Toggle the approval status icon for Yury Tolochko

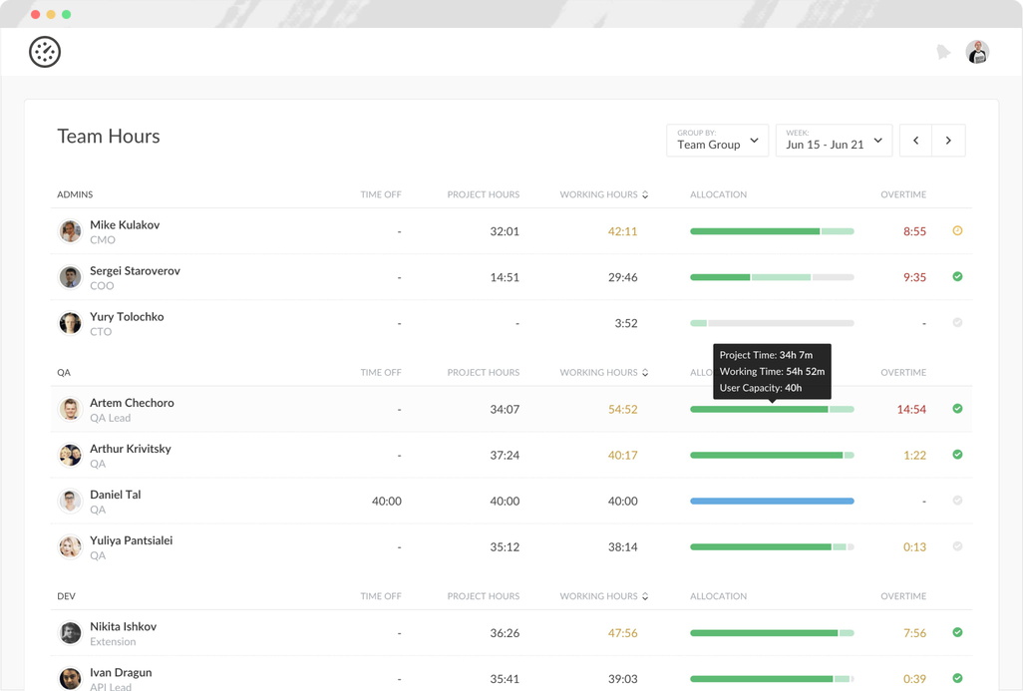957,322
